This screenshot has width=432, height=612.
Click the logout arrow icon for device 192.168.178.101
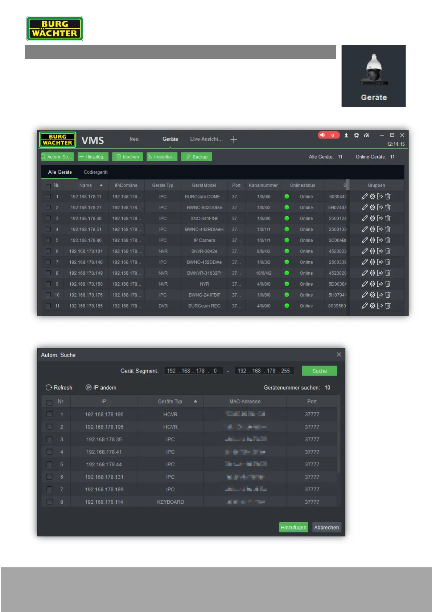(x=380, y=251)
